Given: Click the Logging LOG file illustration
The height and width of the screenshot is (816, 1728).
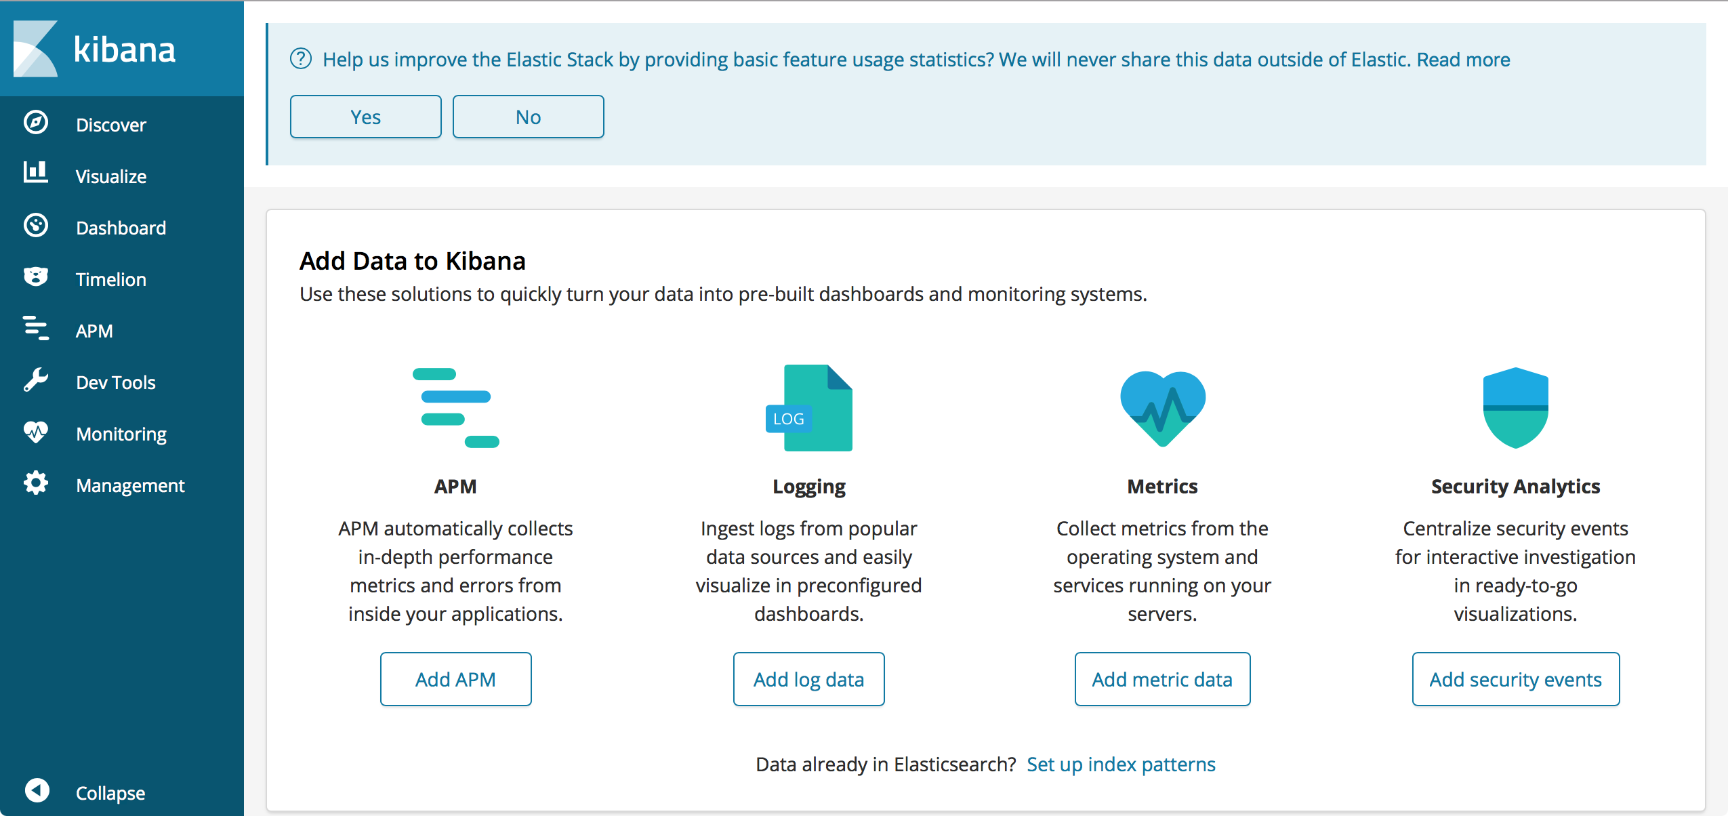Looking at the screenshot, I should point(809,408).
